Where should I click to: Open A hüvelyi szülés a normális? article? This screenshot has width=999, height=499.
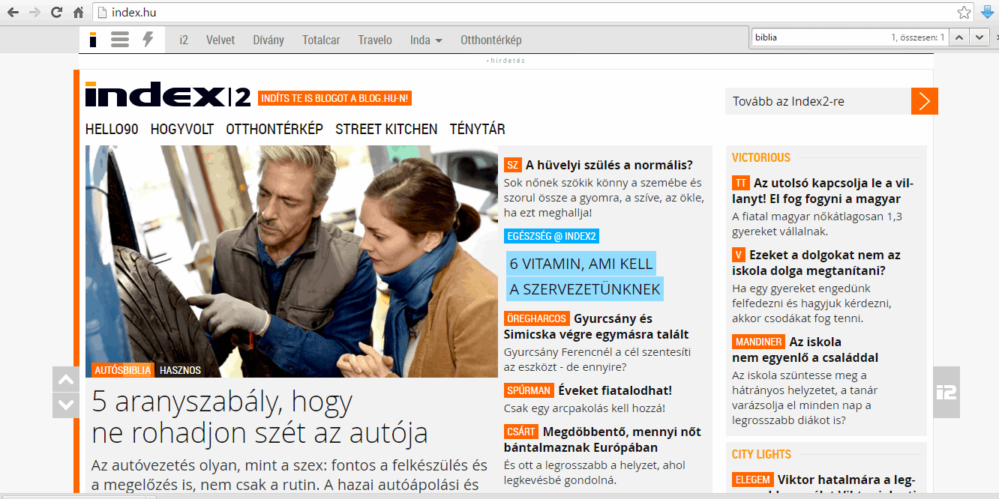pos(609,165)
